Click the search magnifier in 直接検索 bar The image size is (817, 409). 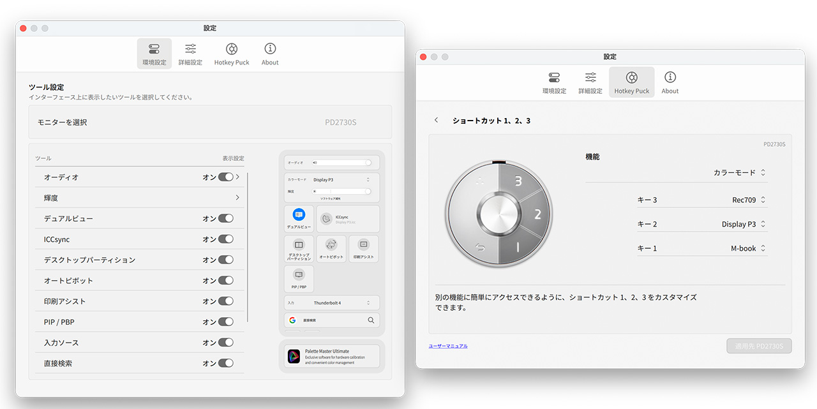click(371, 320)
